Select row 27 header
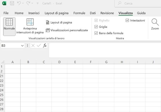The height and width of the screenshot is (112, 161). pos(2,104)
